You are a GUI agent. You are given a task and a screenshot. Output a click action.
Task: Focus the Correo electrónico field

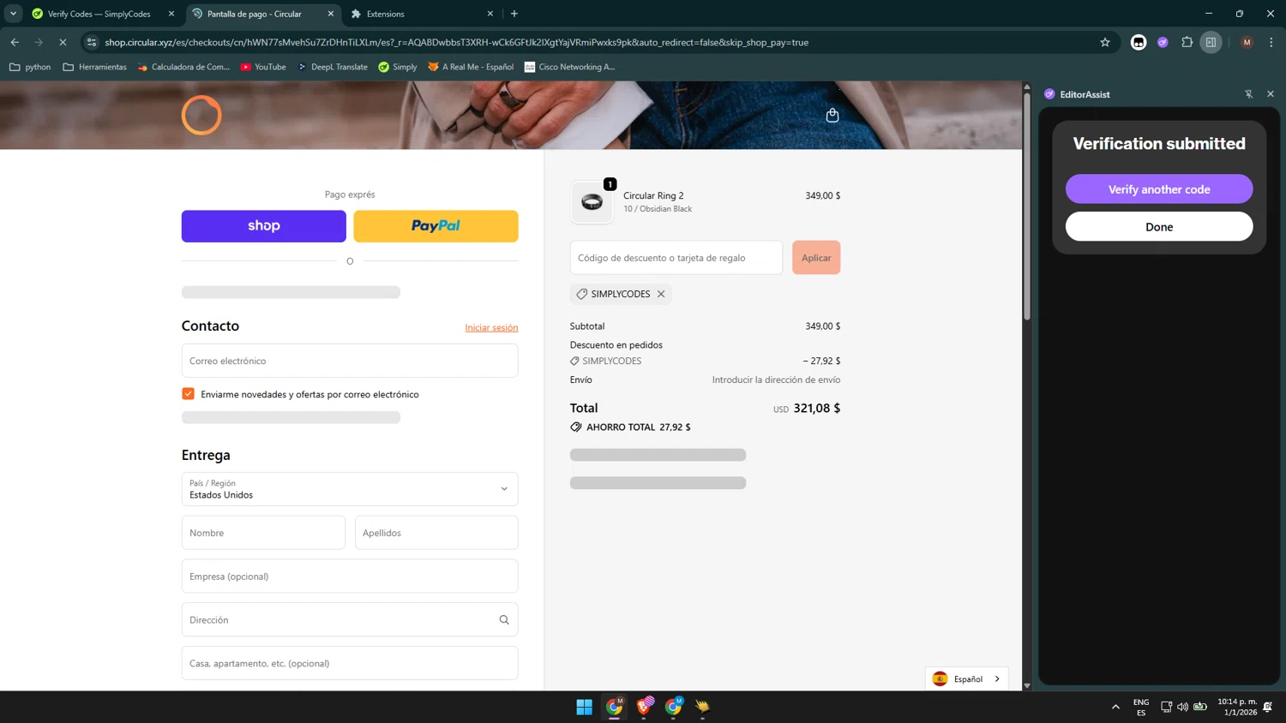(x=350, y=361)
